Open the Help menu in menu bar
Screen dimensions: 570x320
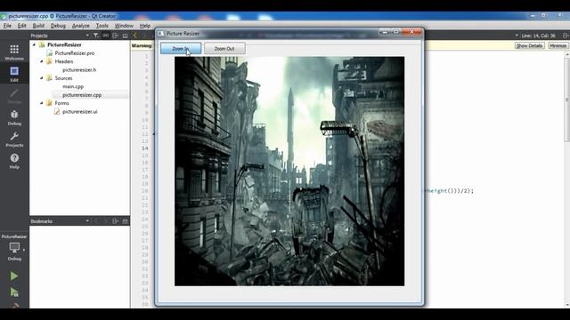click(145, 26)
